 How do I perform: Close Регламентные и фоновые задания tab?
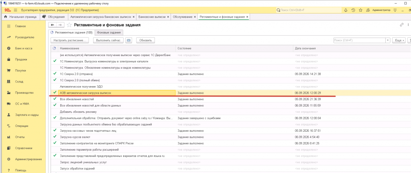(x=247, y=17)
